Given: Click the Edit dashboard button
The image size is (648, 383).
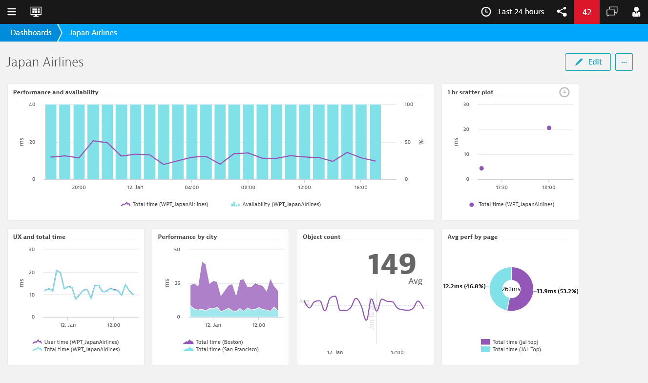Looking at the screenshot, I should (x=588, y=62).
